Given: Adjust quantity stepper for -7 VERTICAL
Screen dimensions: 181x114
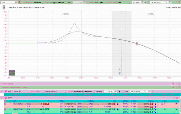Looking at the screenshot, I should point(45,104).
